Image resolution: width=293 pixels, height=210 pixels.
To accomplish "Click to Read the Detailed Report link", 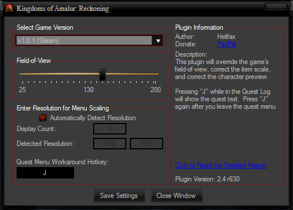I will click(x=221, y=165).
